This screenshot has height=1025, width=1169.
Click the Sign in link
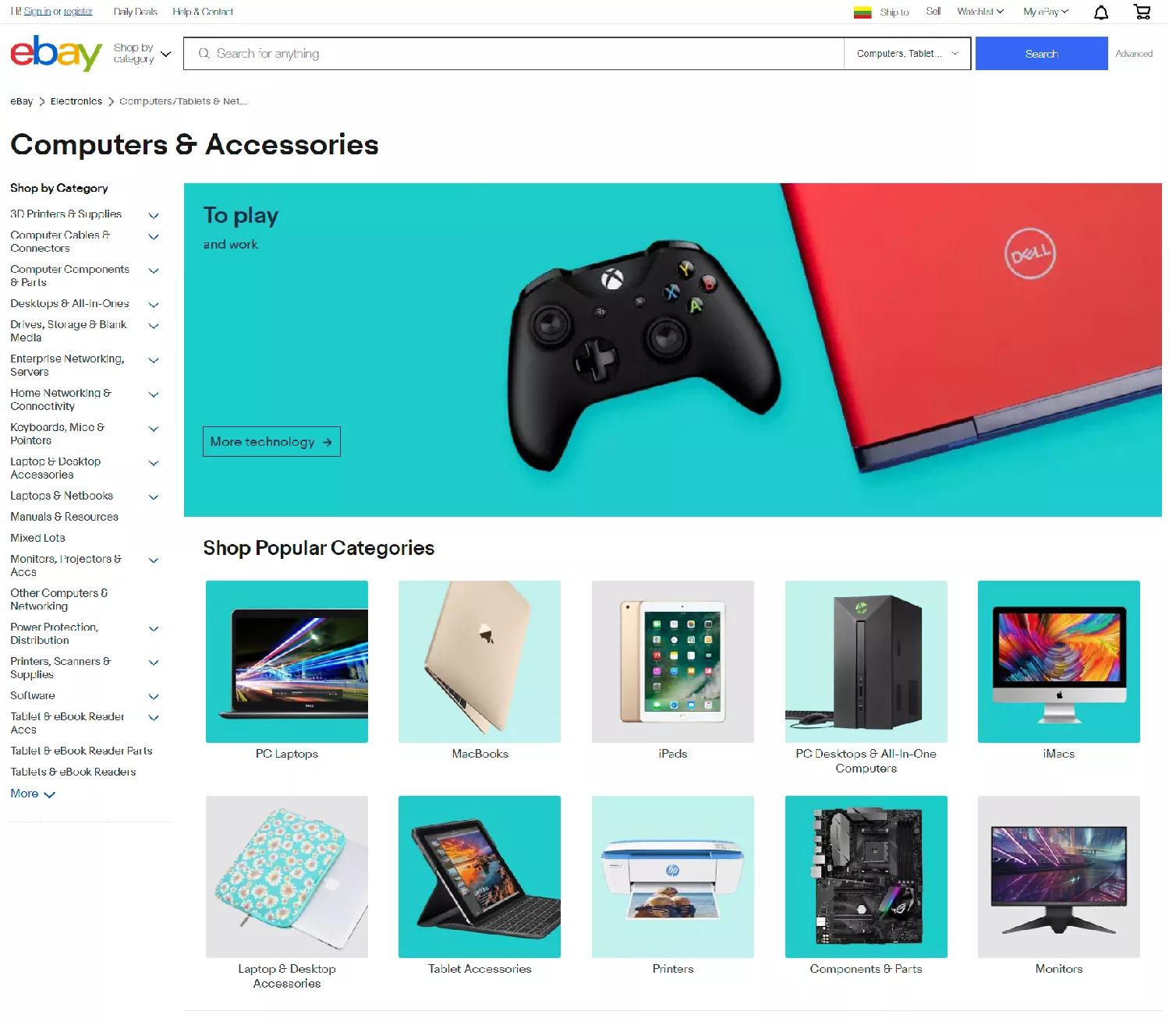[37, 12]
